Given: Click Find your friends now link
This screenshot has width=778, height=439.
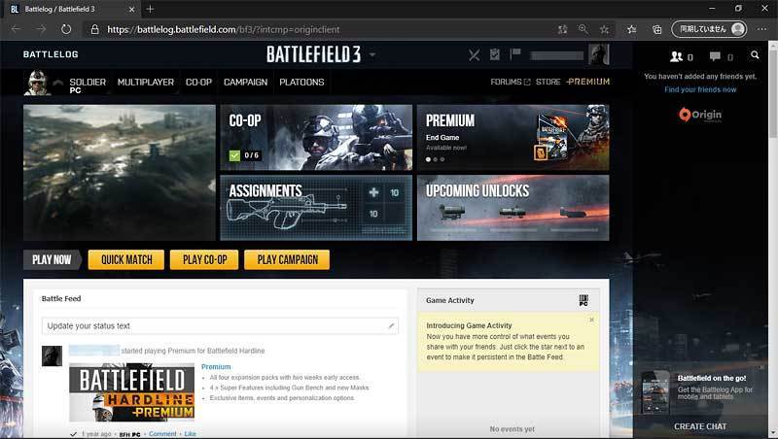Looking at the screenshot, I should click(700, 89).
